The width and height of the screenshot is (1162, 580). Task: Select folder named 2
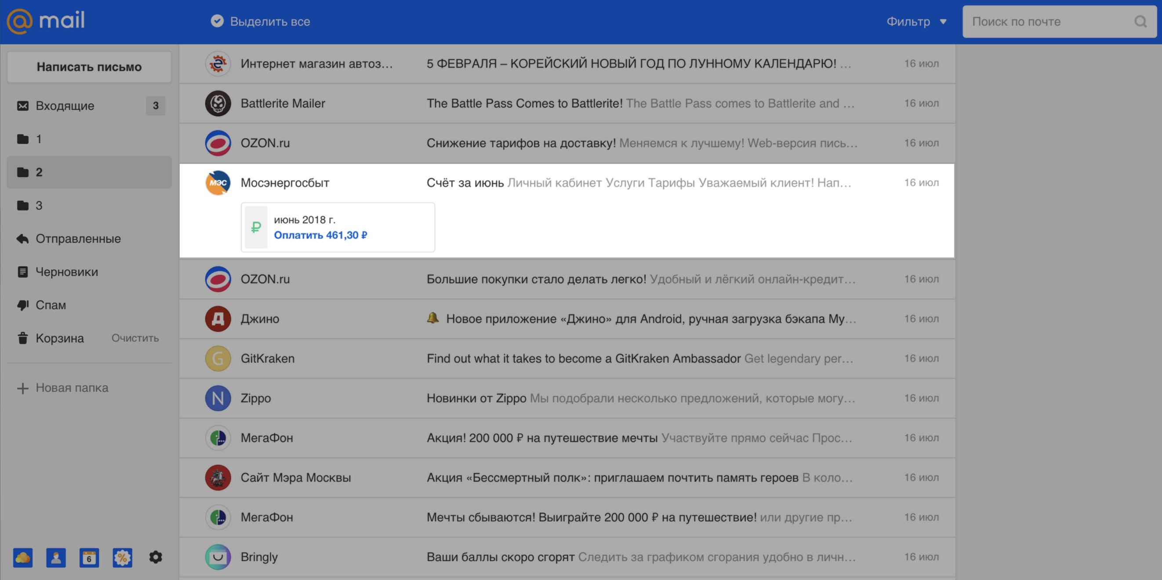click(89, 172)
